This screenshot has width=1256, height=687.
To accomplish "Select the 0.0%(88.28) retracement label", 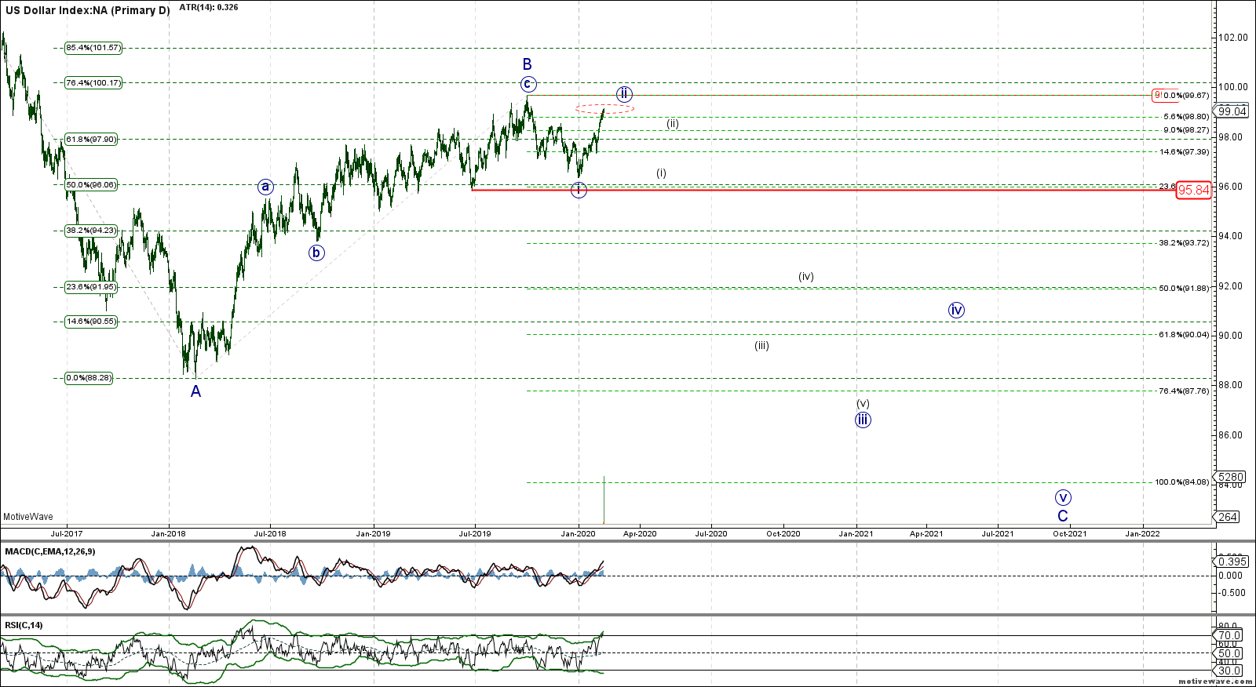I will tap(88, 378).
